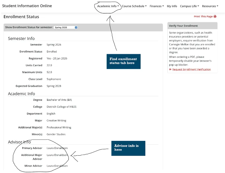Select the Minor Advisor name Laura Donaldson
Viewport: 225px width, 173px height.
[x=57, y=166]
